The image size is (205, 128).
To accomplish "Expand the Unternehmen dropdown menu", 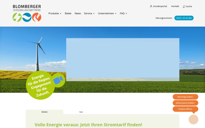I will [107, 13].
